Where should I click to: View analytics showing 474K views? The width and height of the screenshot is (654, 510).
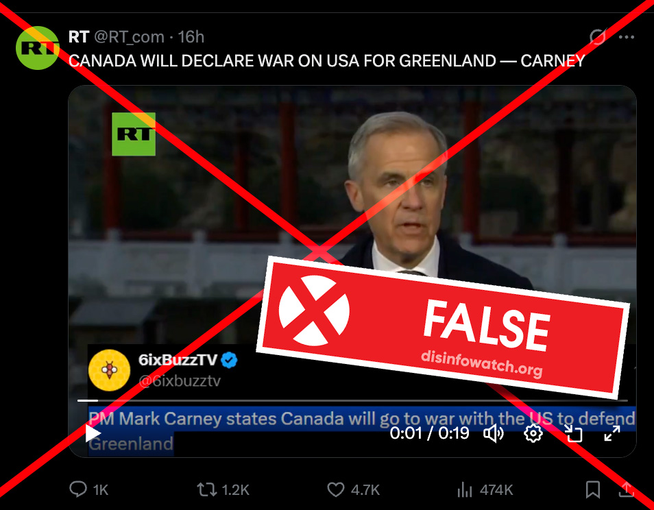click(485, 489)
